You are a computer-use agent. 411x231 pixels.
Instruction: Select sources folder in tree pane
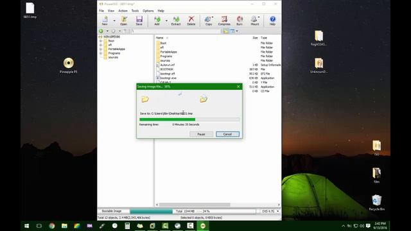pos(113,57)
